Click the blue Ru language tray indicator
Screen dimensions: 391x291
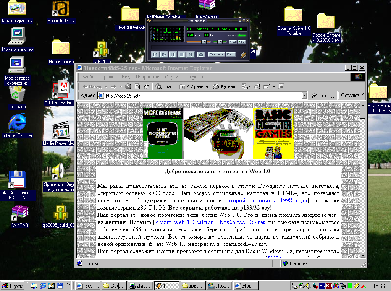point(322,286)
